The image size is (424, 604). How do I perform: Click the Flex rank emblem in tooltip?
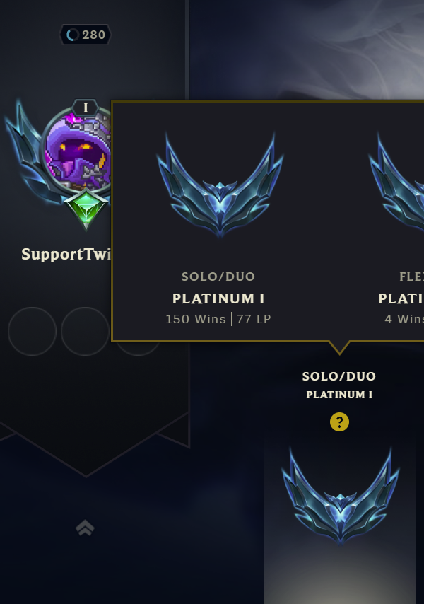click(x=396, y=183)
